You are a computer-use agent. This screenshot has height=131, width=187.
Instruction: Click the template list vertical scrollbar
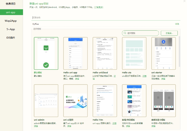[x=180, y=53]
